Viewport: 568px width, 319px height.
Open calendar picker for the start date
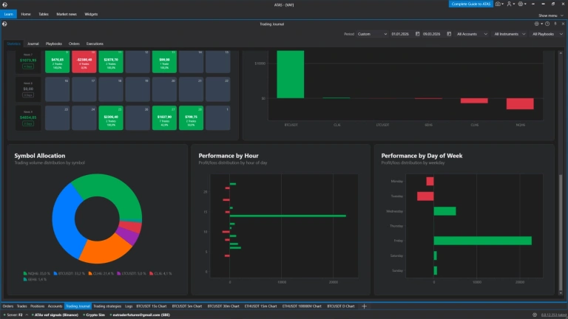coord(417,34)
